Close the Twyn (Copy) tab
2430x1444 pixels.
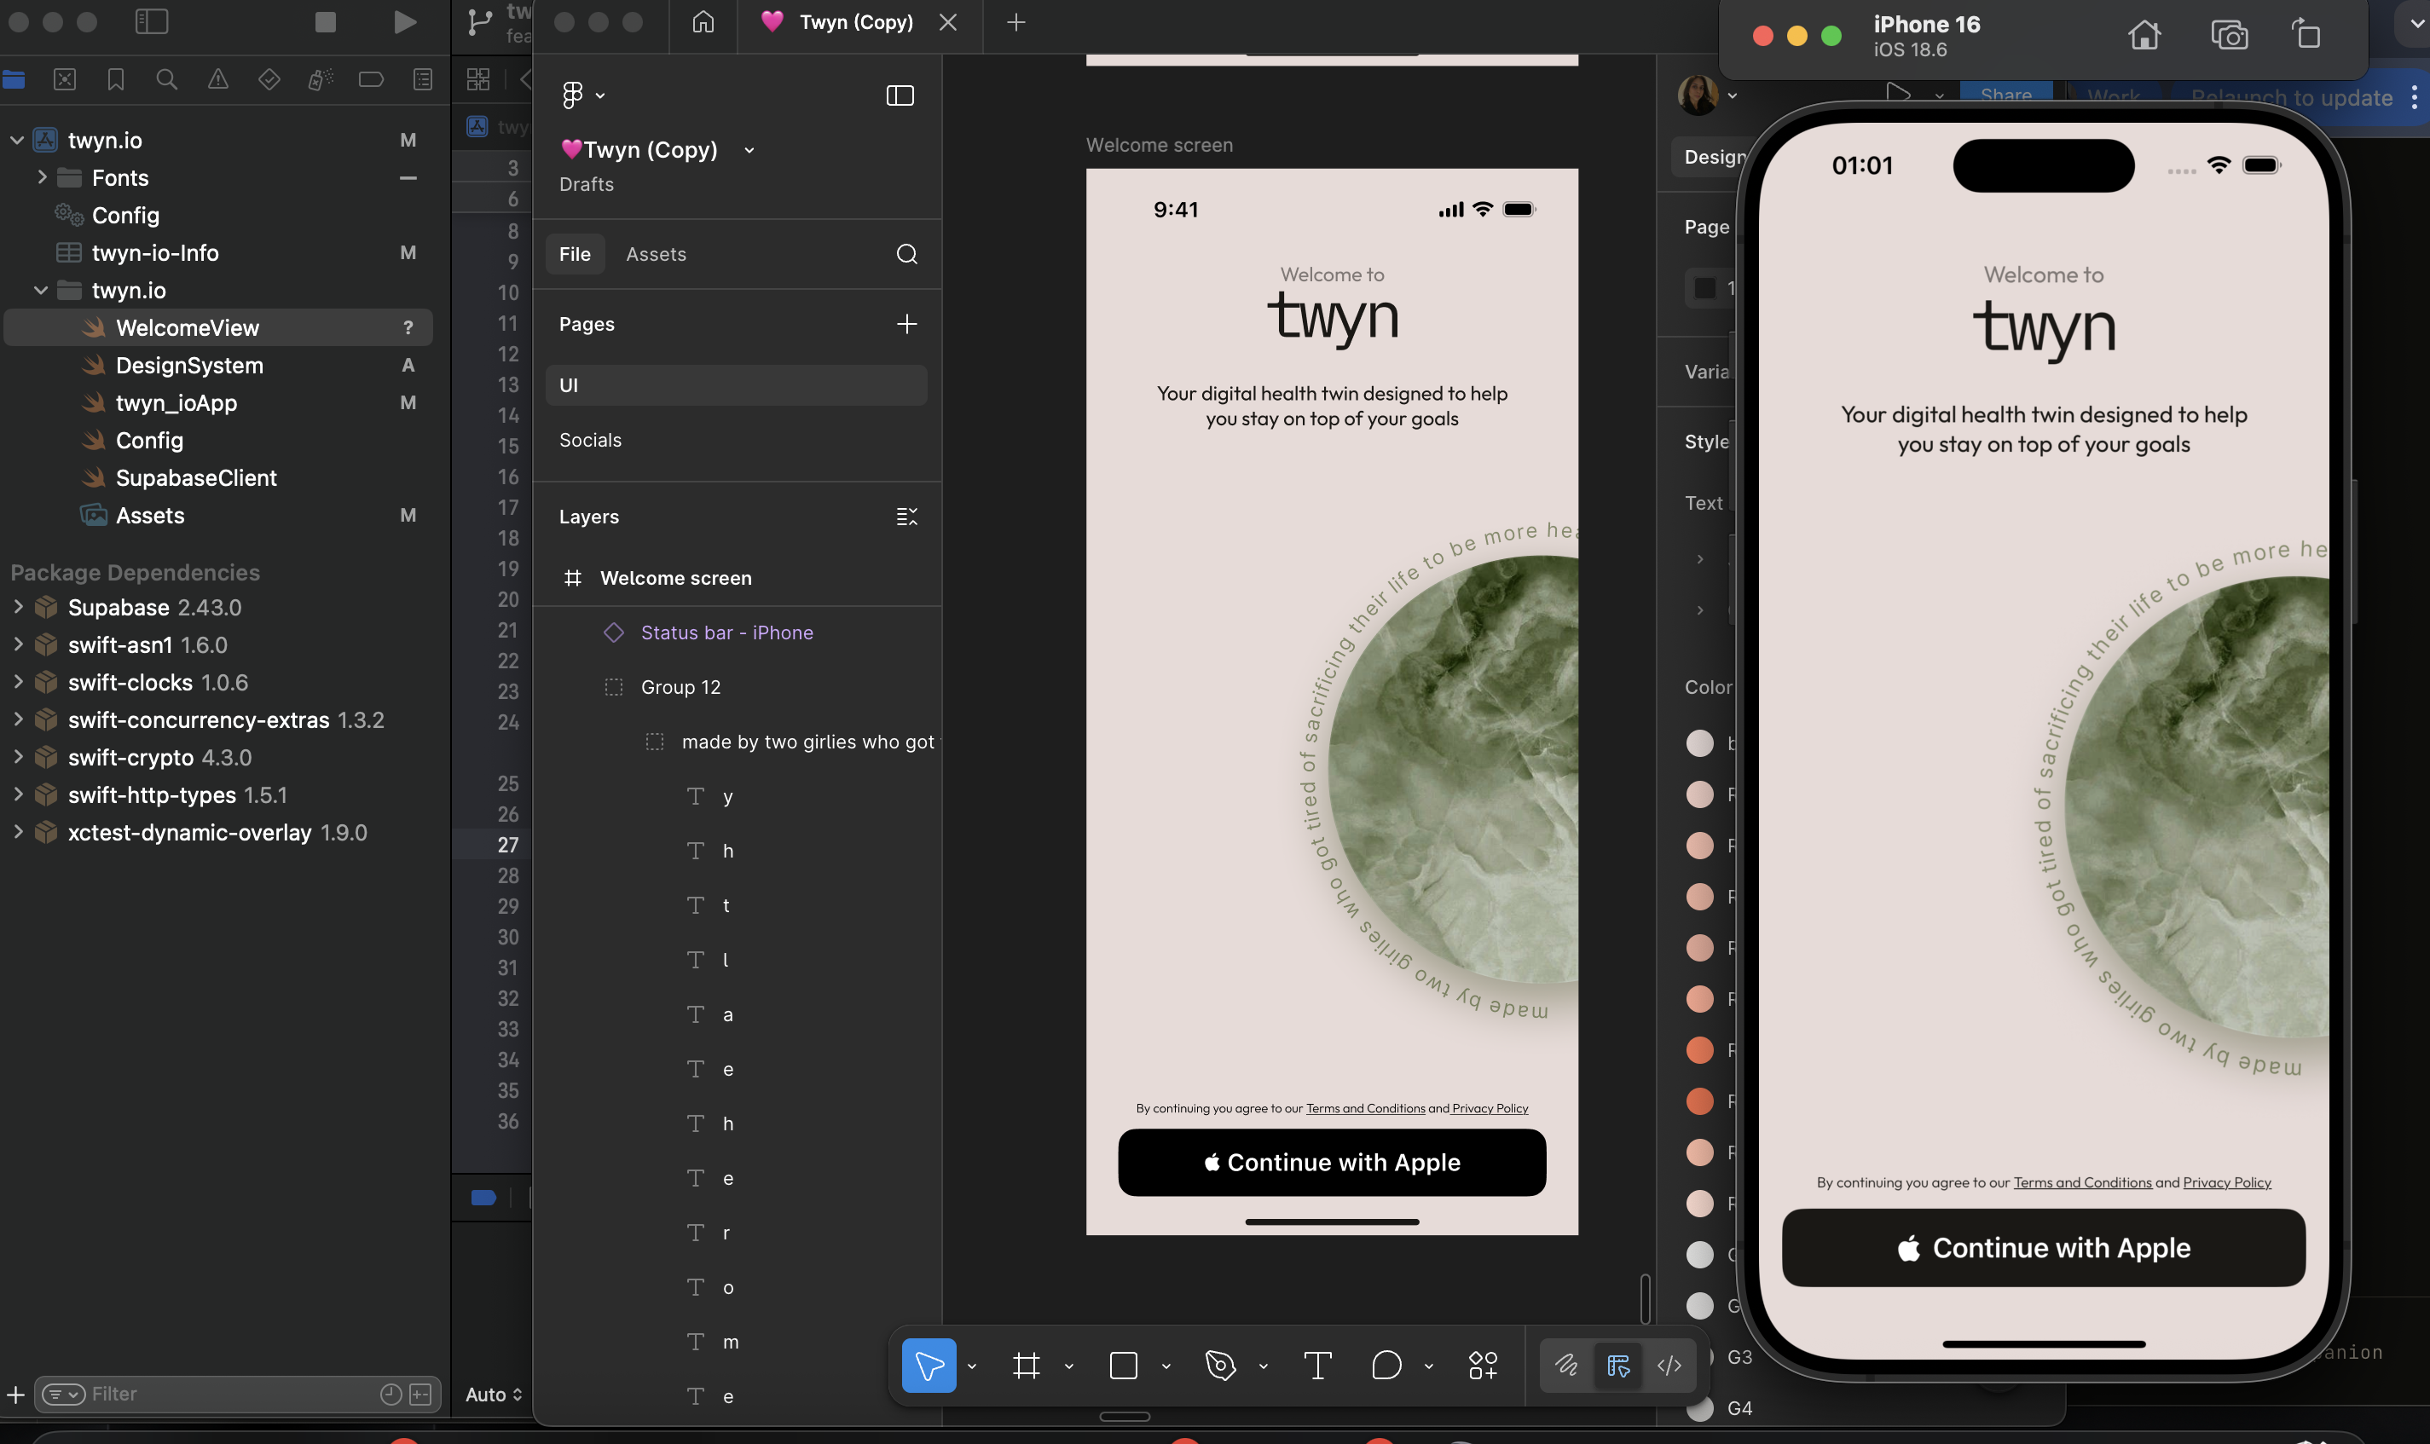pyautogui.click(x=948, y=22)
